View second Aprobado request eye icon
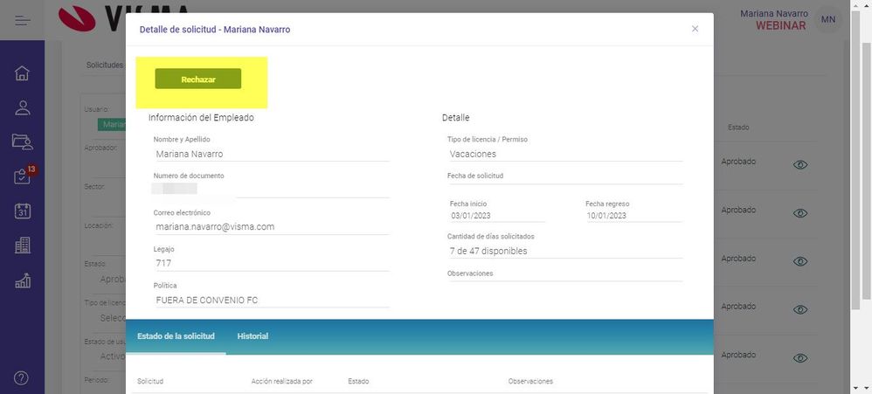872x394 pixels. click(x=800, y=213)
